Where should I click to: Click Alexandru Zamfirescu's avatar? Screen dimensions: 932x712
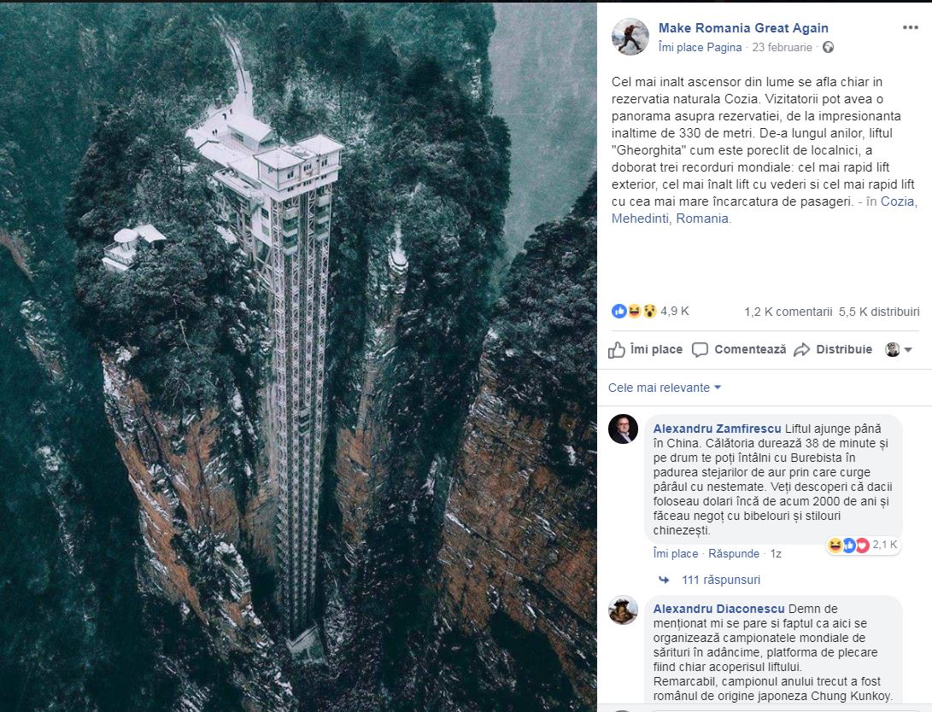[623, 429]
